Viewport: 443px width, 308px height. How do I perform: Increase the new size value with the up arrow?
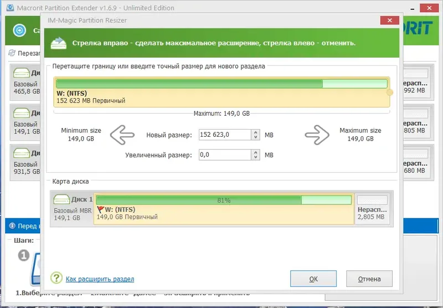coord(255,132)
